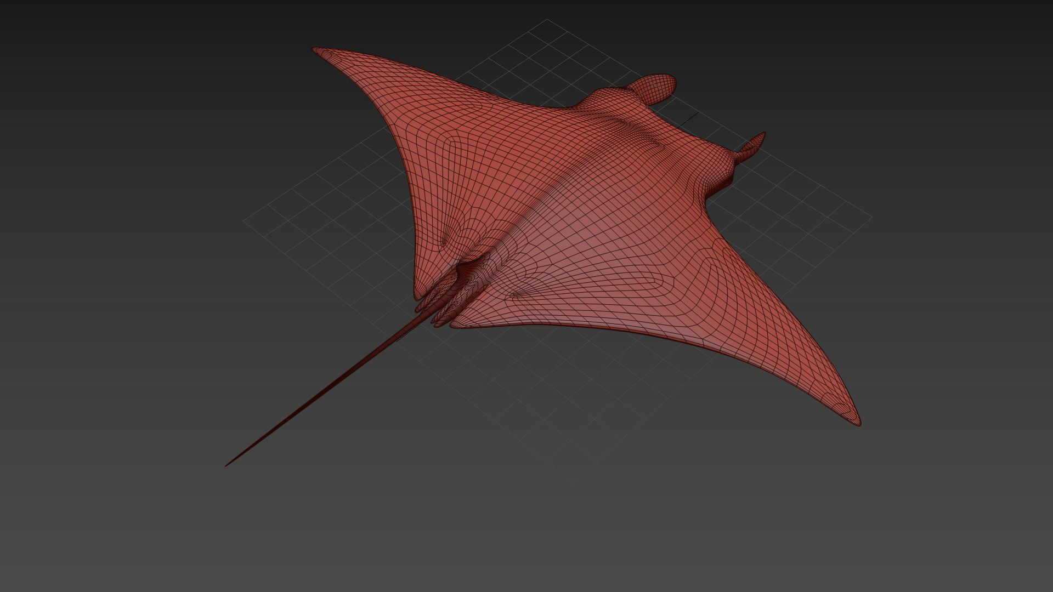The height and width of the screenshot is (592, 1053).
Task: Click the top corner of the ground grid
Action: pos(547,20)
